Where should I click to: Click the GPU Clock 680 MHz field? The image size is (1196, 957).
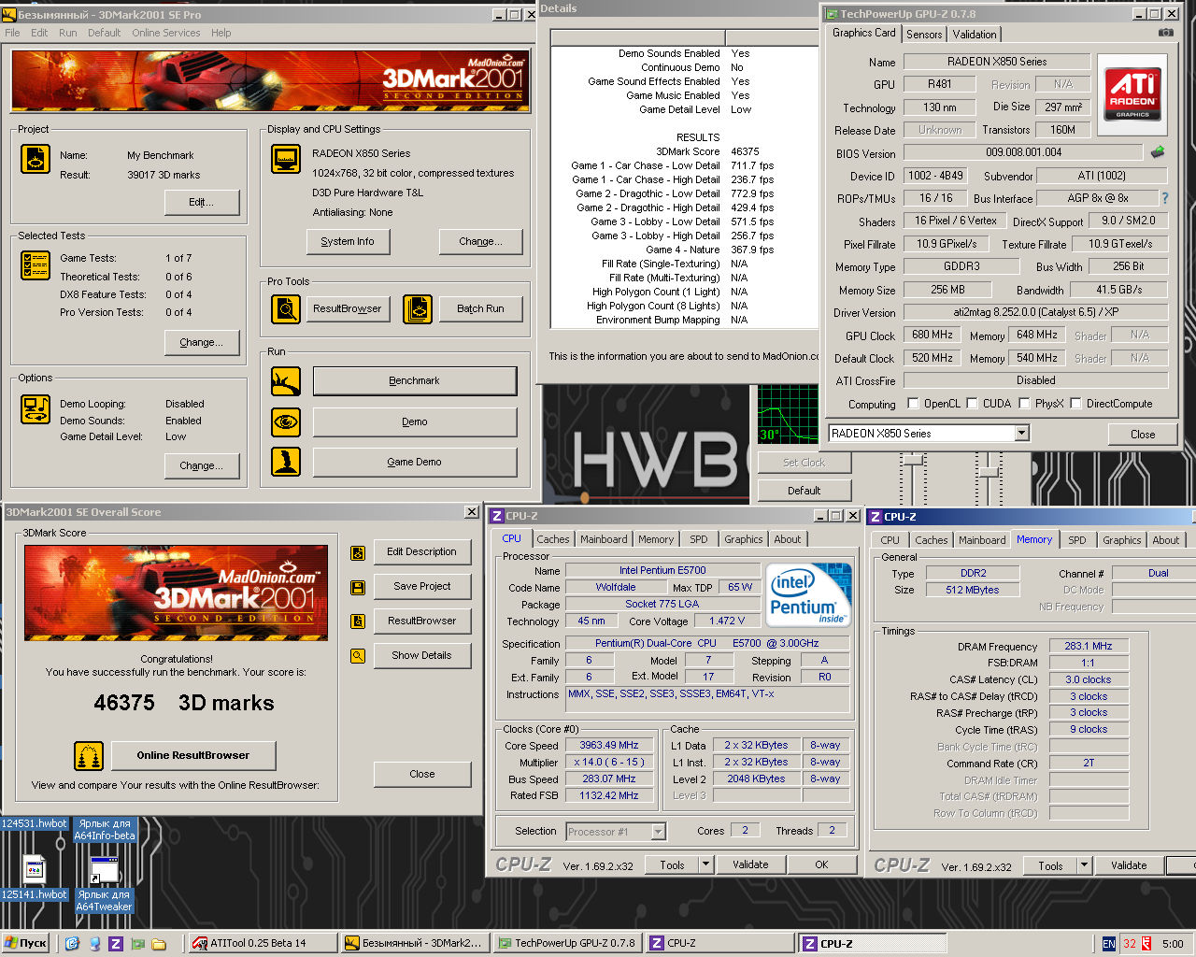[x=933, y=335]
